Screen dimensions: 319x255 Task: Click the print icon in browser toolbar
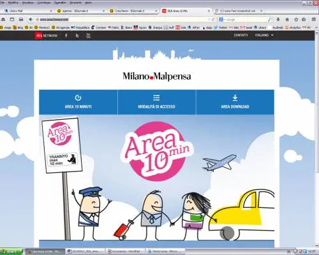[21, 20]
